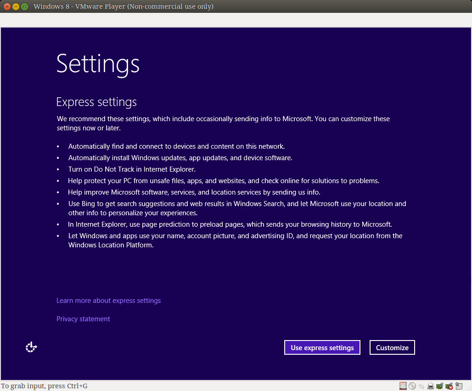
Task: Click the CD/DVD drive status icon
Action: pos(412,386)
